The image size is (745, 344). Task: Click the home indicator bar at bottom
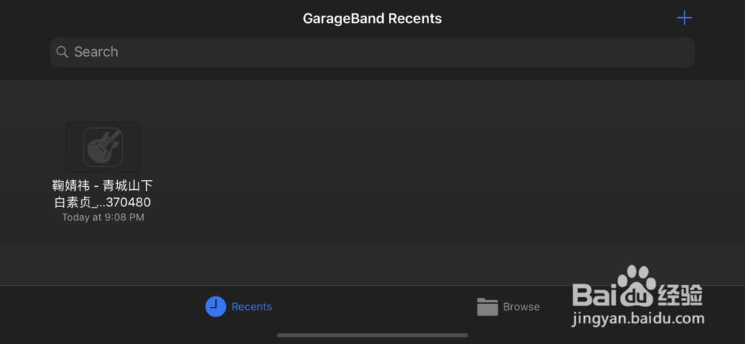coord(372,335)
